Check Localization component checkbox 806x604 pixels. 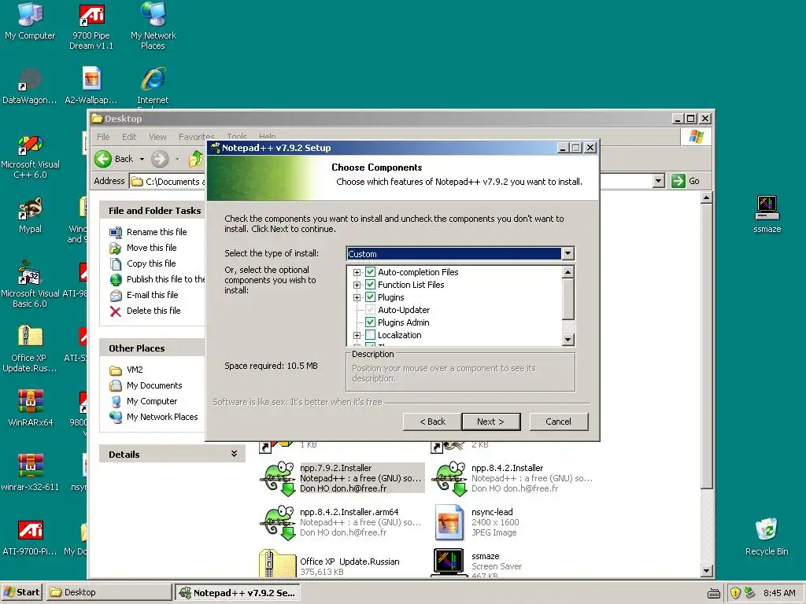tap(370, 335)
